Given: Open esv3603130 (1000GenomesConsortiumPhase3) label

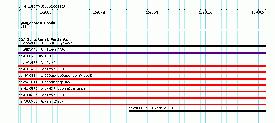Looking at the screenshot, I should pos(56,76).
